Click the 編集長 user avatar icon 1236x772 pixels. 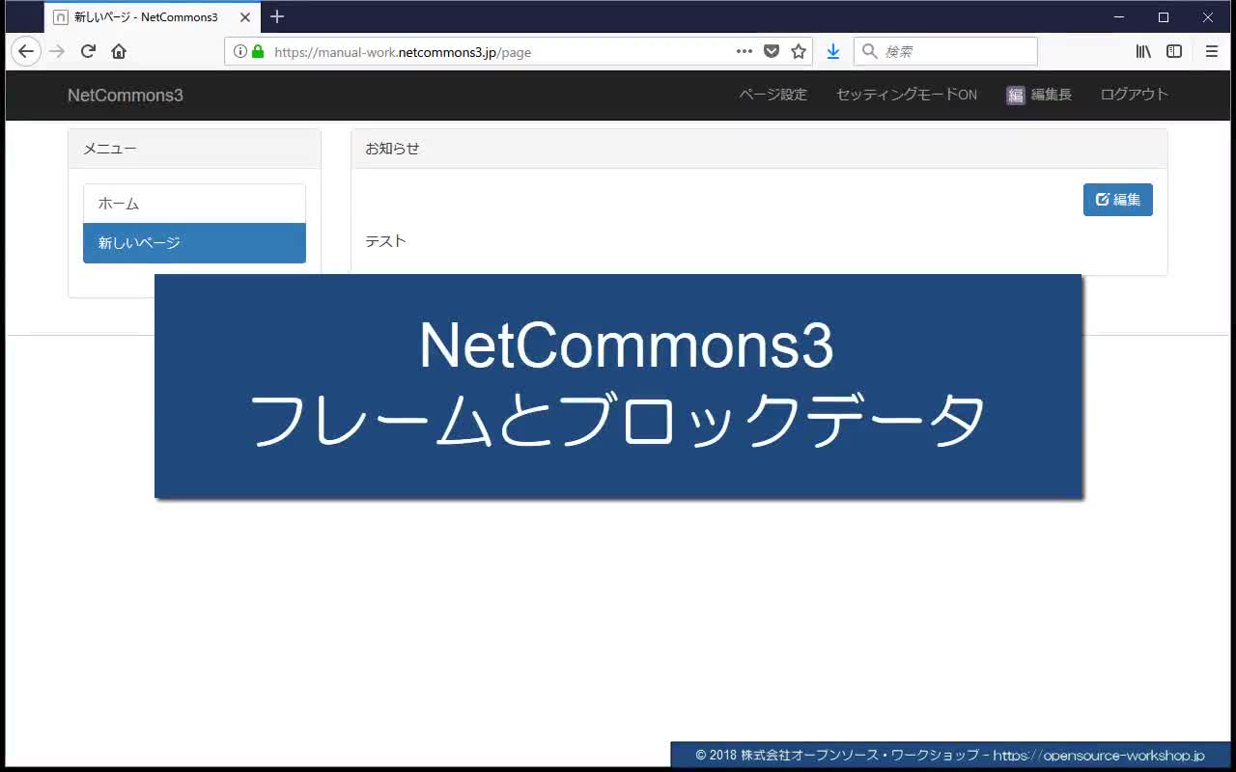1016,95
